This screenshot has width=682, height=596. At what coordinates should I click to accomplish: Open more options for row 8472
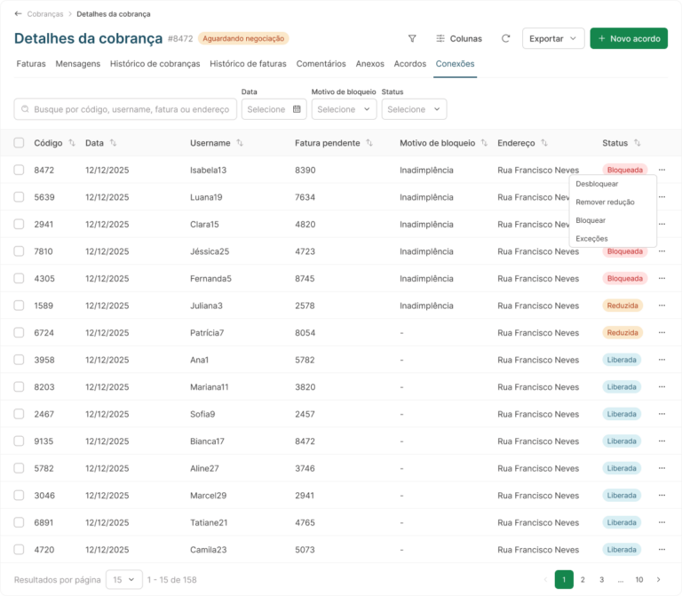[x=662, y=170]
